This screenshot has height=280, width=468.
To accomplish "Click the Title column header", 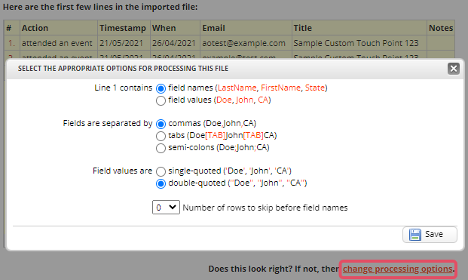I will click(x=359, y=28).
